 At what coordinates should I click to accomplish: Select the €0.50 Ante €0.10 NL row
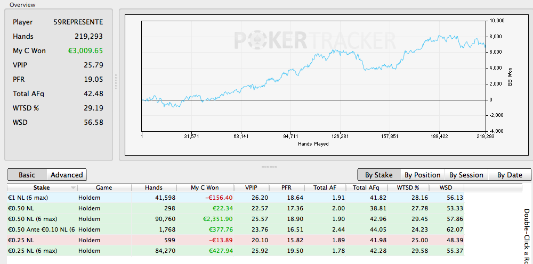236,230
